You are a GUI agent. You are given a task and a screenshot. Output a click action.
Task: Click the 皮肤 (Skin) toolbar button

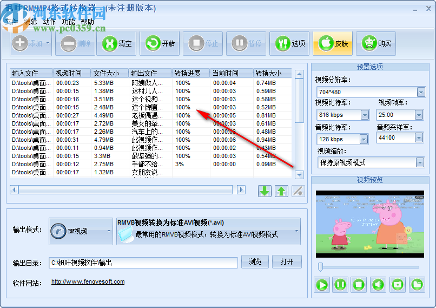pyautogui.click(x=333, y=43)
